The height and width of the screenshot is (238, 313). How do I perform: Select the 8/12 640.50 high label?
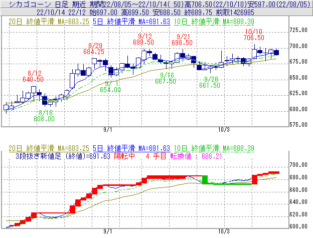tap(33, 76)
